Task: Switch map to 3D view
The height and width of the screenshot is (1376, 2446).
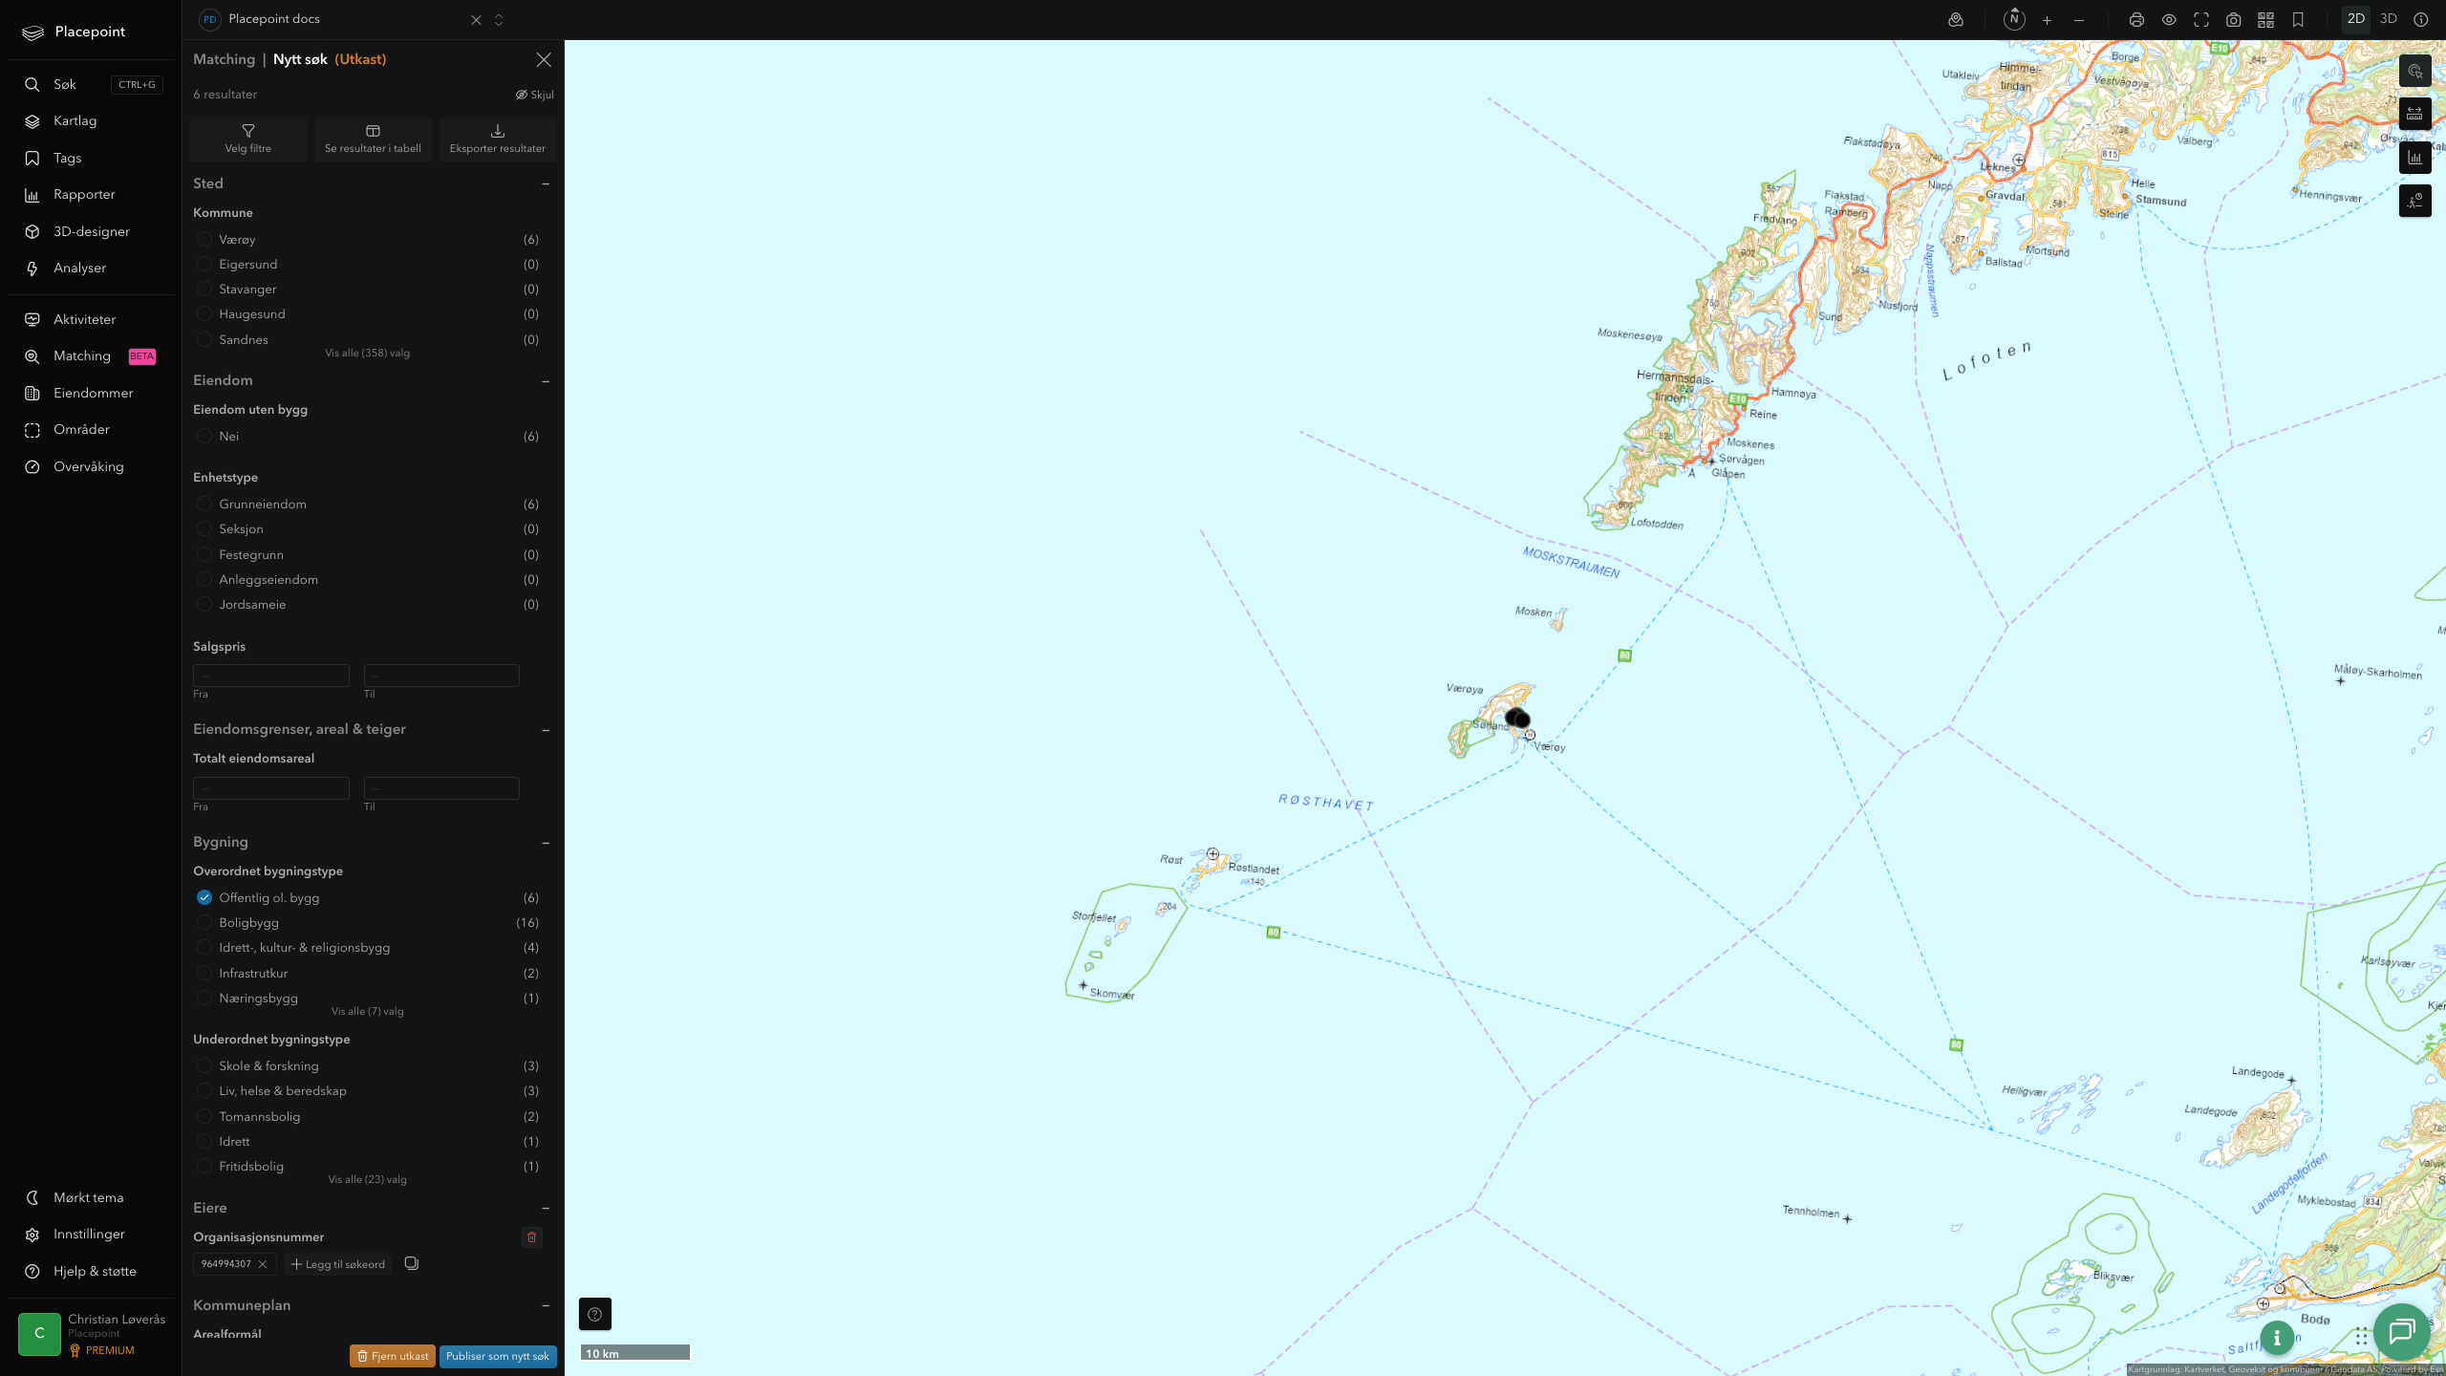Action: [2389, 19]
